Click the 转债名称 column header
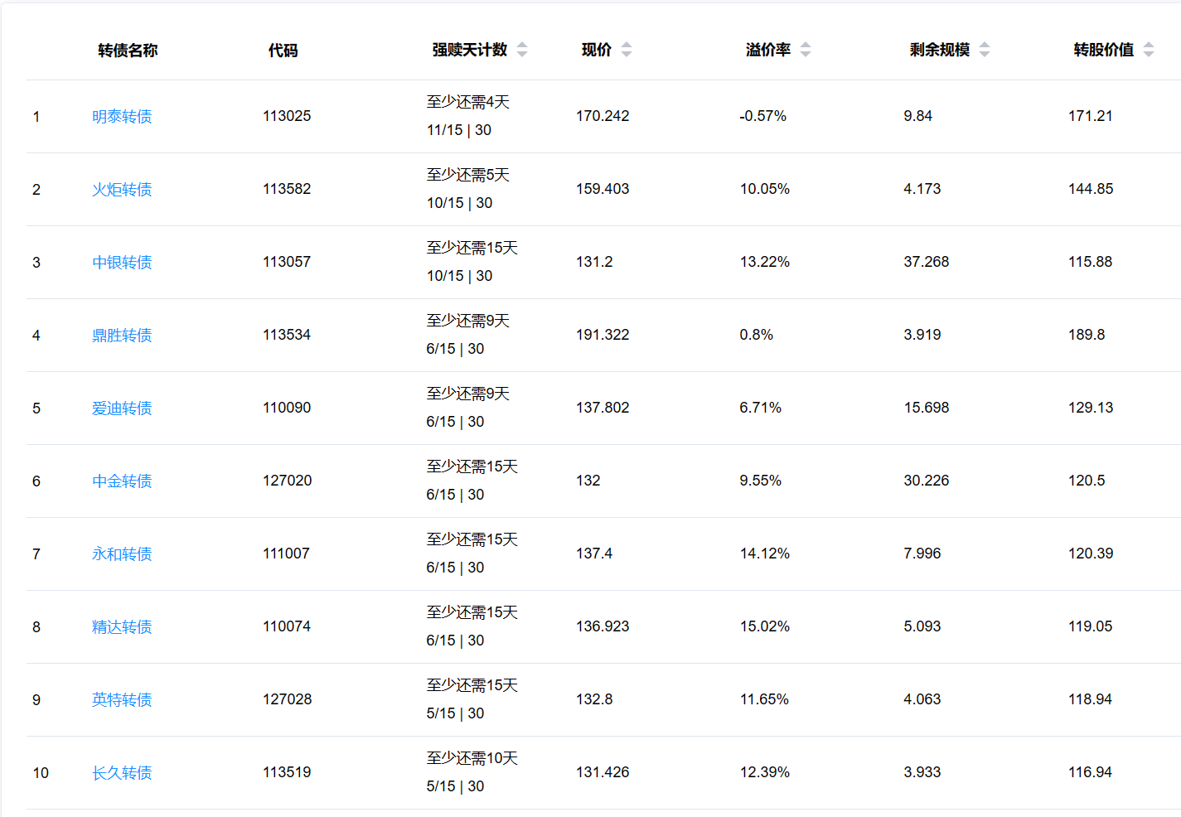Image resolution: width=1181 pixels, height=817 pixels. click(128, 51)
